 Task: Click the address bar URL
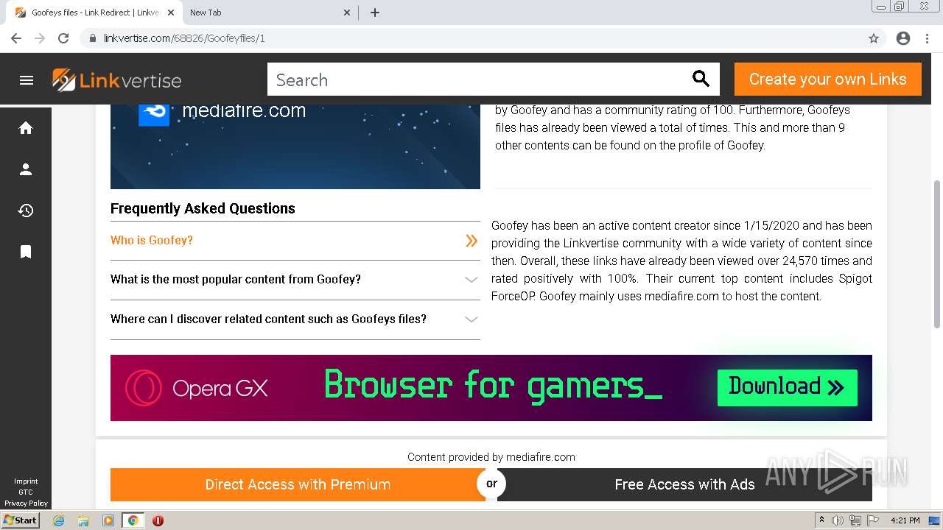(184, 38)
